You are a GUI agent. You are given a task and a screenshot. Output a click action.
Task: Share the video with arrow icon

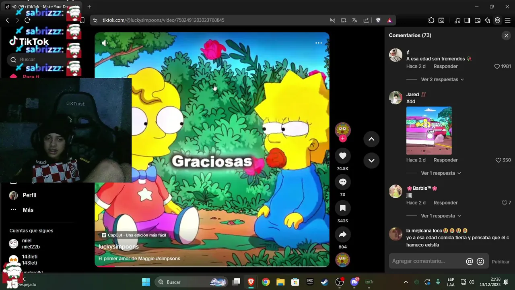point(343,234)
